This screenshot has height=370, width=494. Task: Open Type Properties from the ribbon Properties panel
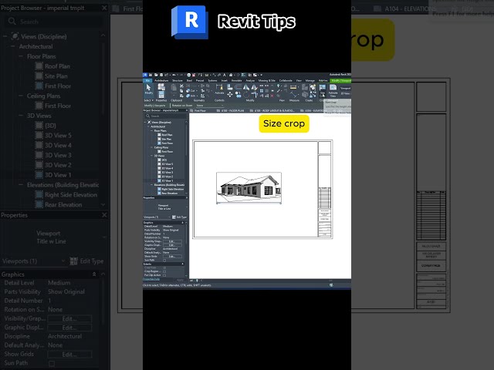pyautogui.click(x=161, y=87)
